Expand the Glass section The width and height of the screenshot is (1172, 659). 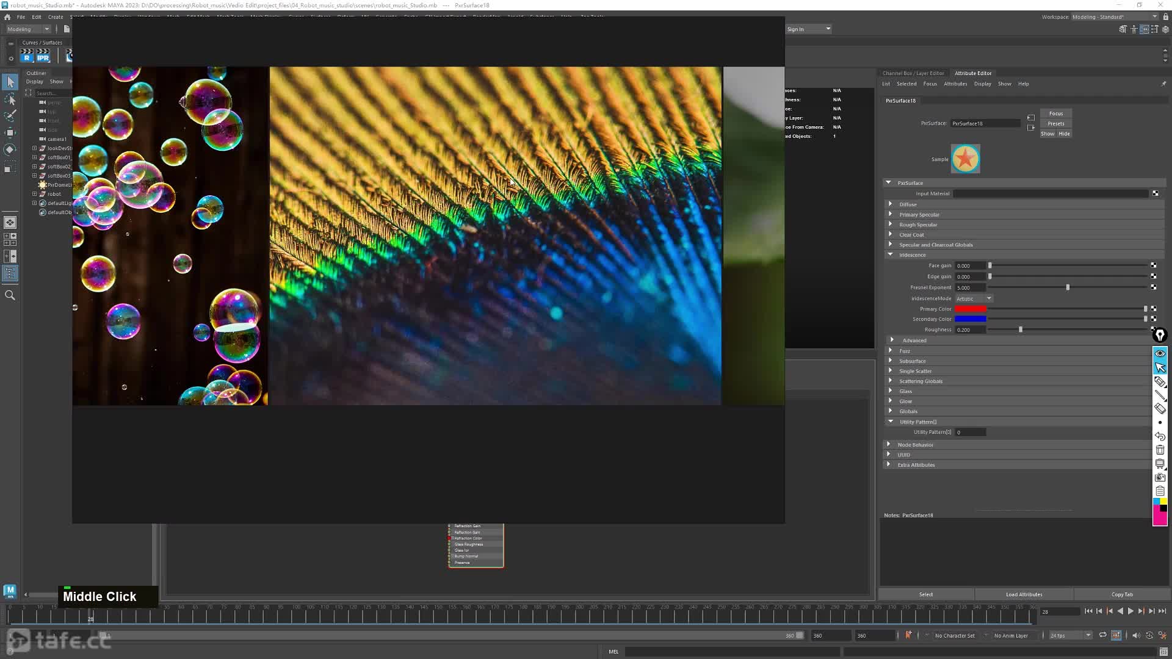point(891,391)
